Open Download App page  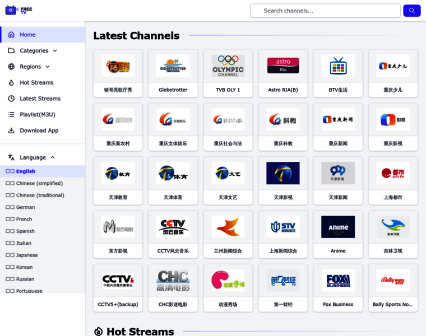(43, 130)
